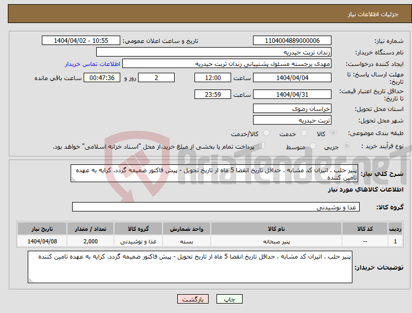Open the اطلاعات تماس خریدار link
The height and width of the screenshot is (313, 412).
(x=93, y=64)
